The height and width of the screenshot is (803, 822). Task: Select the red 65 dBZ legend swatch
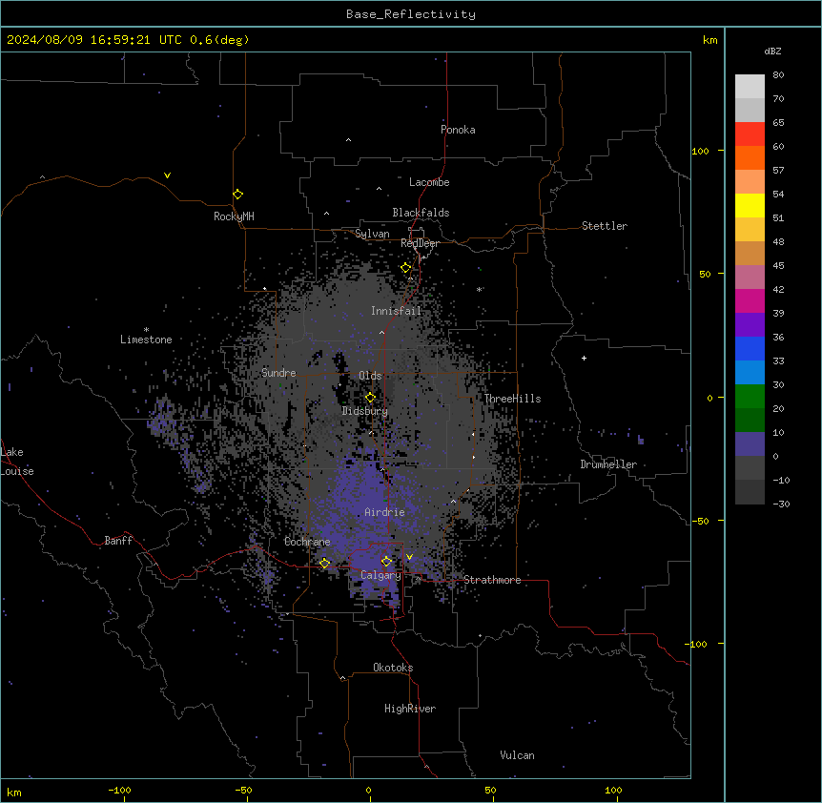coord(750,134)
